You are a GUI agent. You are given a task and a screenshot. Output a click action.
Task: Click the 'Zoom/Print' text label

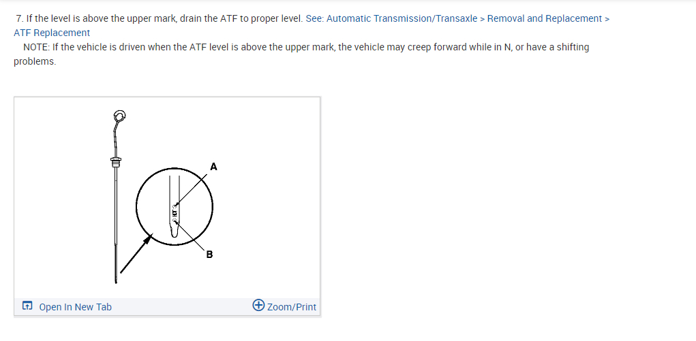point(292,307)
